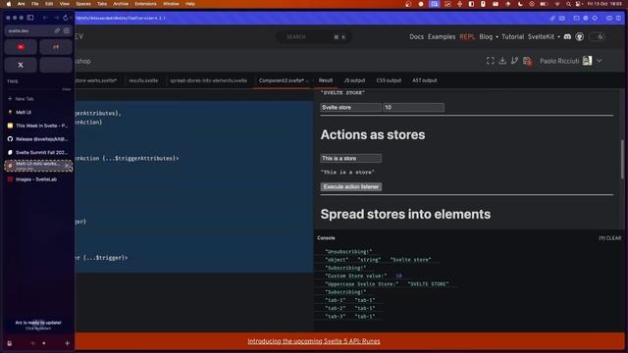628x353 pixels.
Task: Expand the Paolo Ricciuti user menu
Action: [x=600, y=61]
